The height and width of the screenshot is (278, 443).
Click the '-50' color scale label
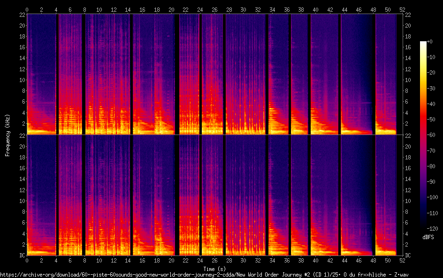[x=431, y=120]
